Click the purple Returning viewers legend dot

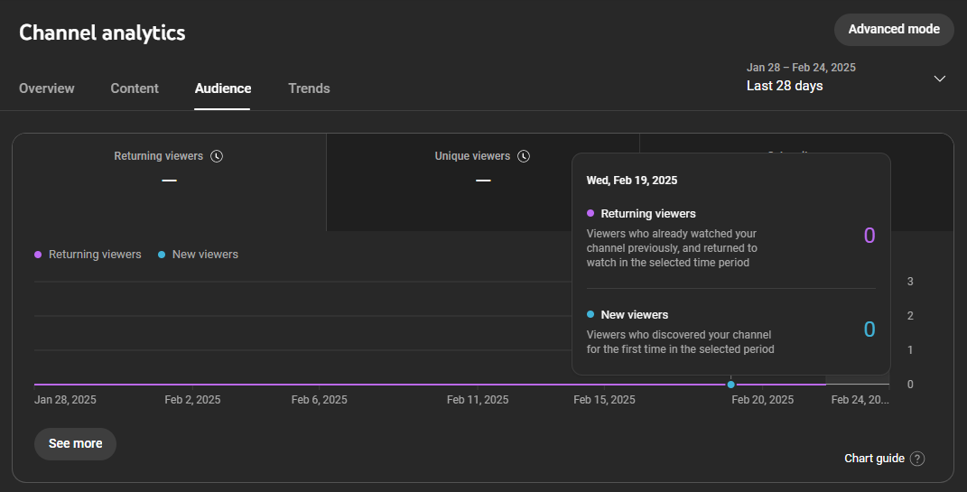(38, 255)
